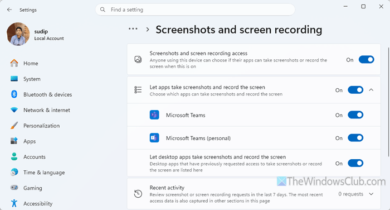Viewport: 390px width, 210px height.
Task: Click the Apps icon in sidebar
Action: click(x=14, y=141)
